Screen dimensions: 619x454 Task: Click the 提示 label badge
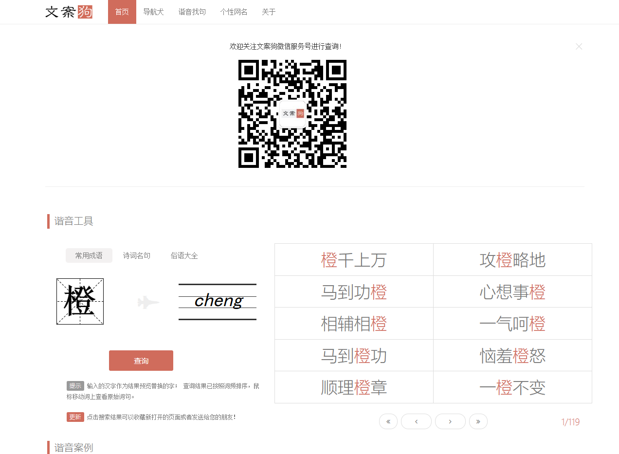click(75, 385)
